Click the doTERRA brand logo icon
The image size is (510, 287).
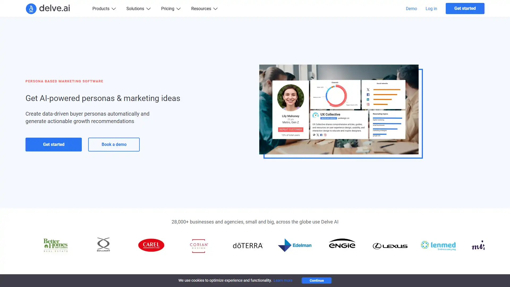click(247, 245)
